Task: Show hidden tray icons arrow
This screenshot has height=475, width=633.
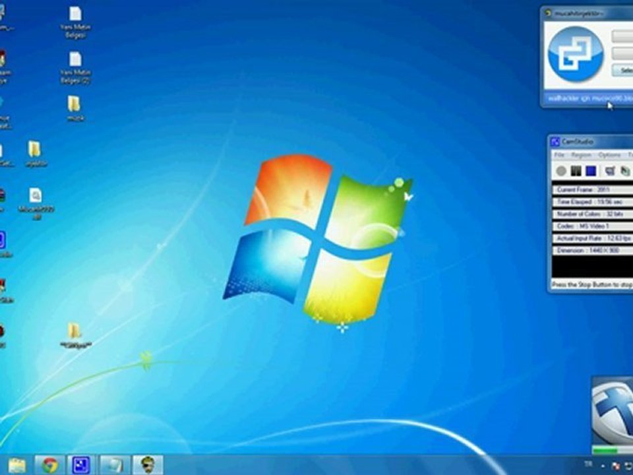Action: pyautogui.click(x=604, y=465)
